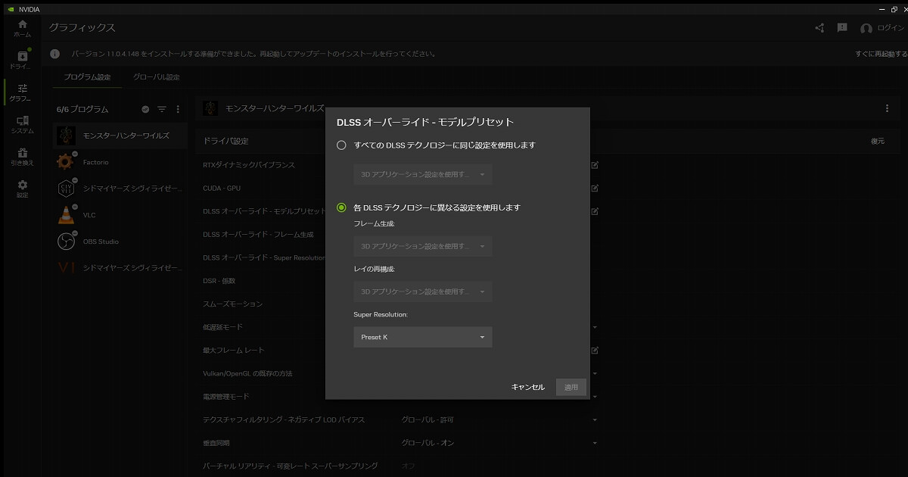Select the 各 DLSS テクノロジーに異なる設定 radio option
The height and width of the screenshot is (477, 908).
(x=342, y=205)
